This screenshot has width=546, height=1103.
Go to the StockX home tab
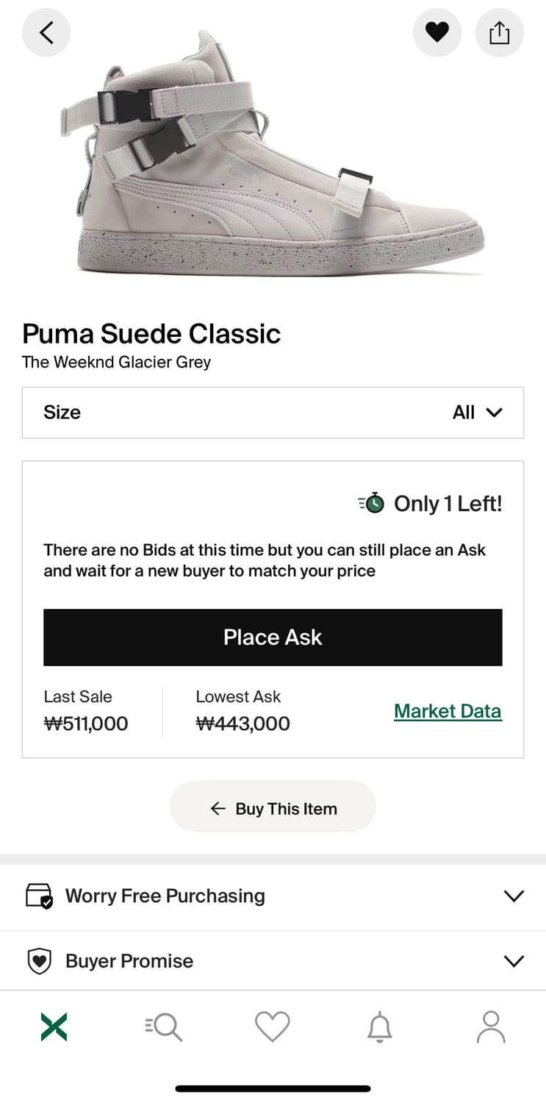coord(54,1027)
